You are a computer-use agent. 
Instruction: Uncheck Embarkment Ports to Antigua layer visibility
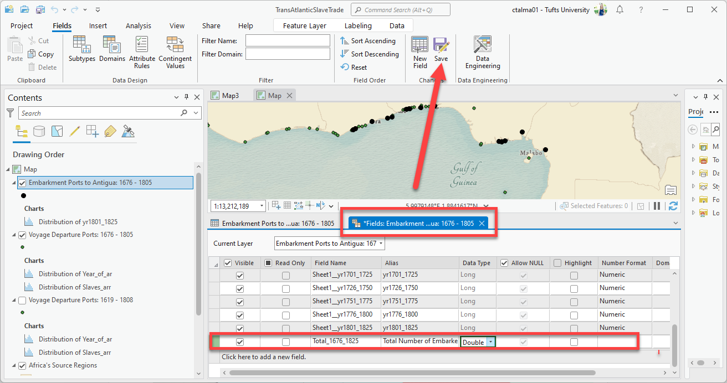[22, 183]
